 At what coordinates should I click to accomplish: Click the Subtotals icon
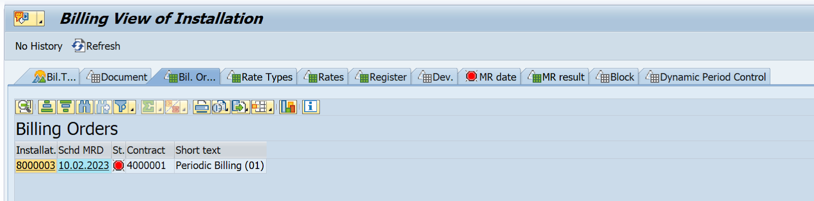click(x=172, y=107)
